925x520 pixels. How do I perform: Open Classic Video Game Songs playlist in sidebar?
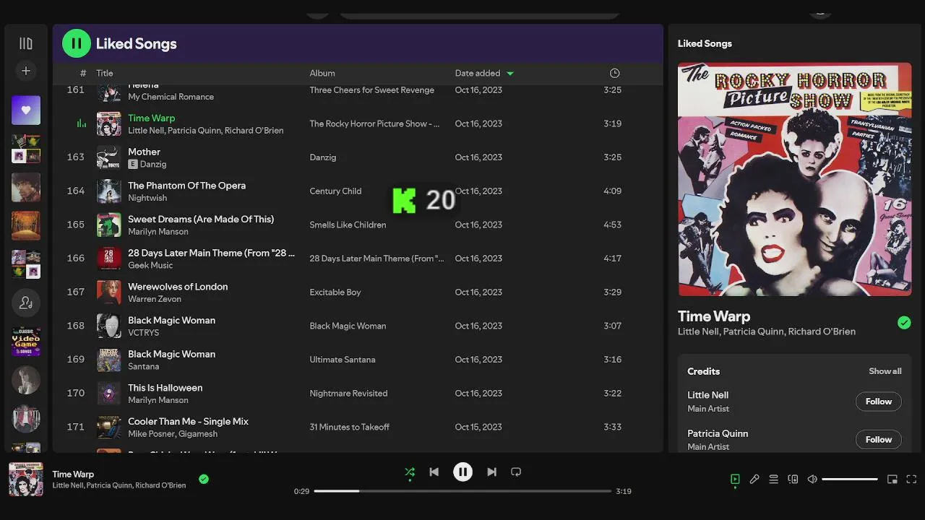(26, 342)
